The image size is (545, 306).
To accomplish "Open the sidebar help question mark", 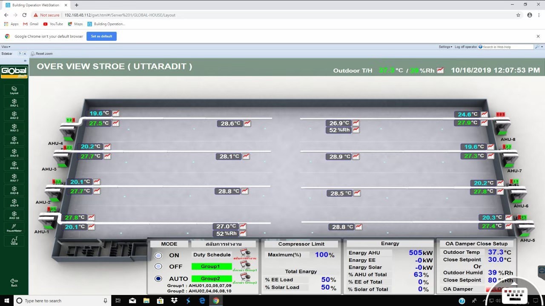I will pyautogui.click(x=20, y=54).
